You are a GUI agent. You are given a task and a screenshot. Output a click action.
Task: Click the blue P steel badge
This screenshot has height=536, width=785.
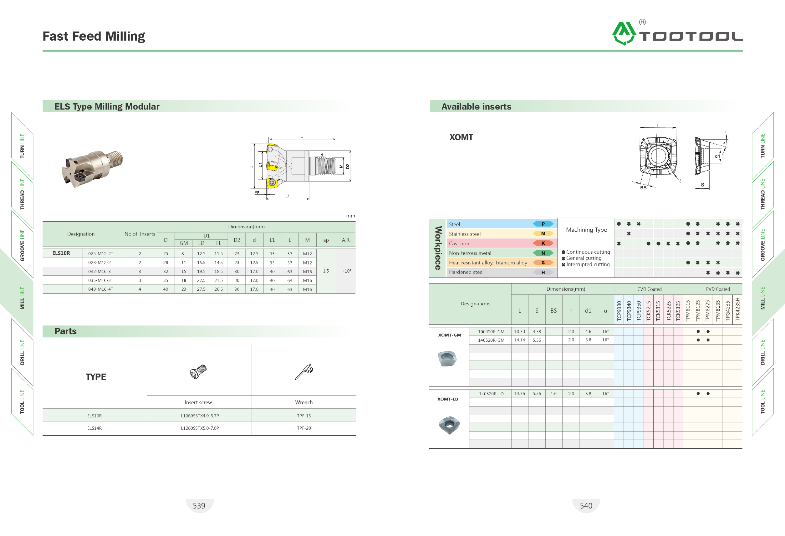click(543, 224)
